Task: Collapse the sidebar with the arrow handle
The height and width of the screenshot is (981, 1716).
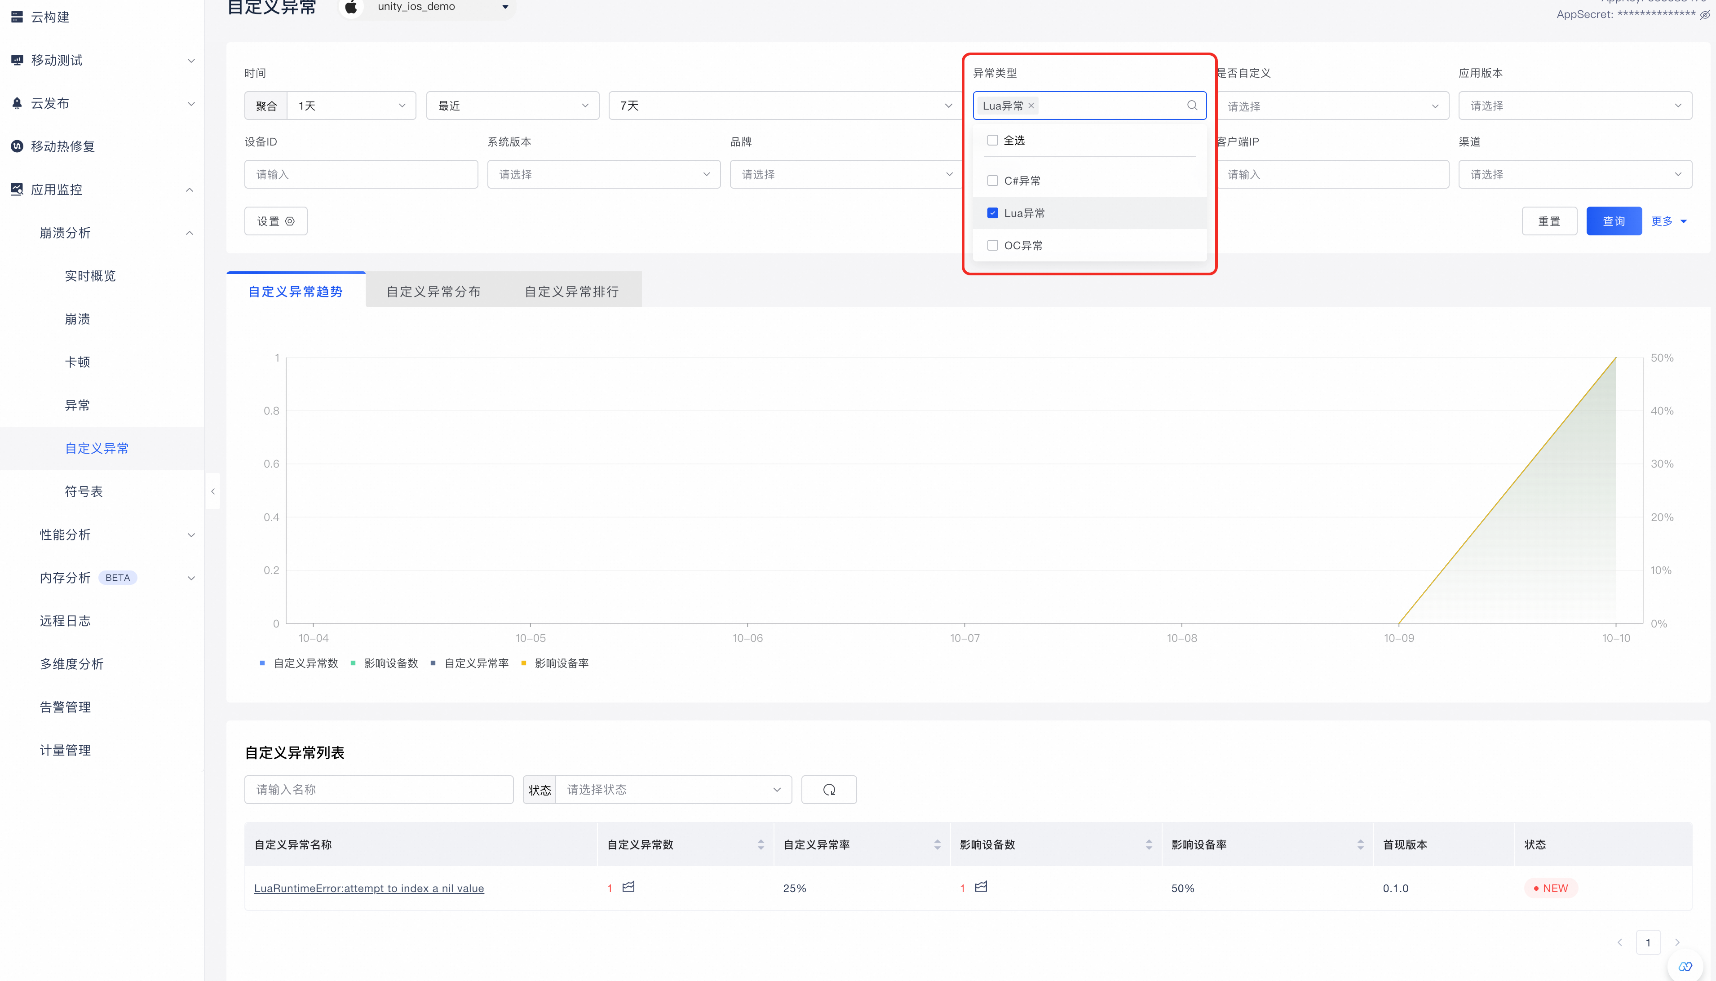Action: (213, 491)
